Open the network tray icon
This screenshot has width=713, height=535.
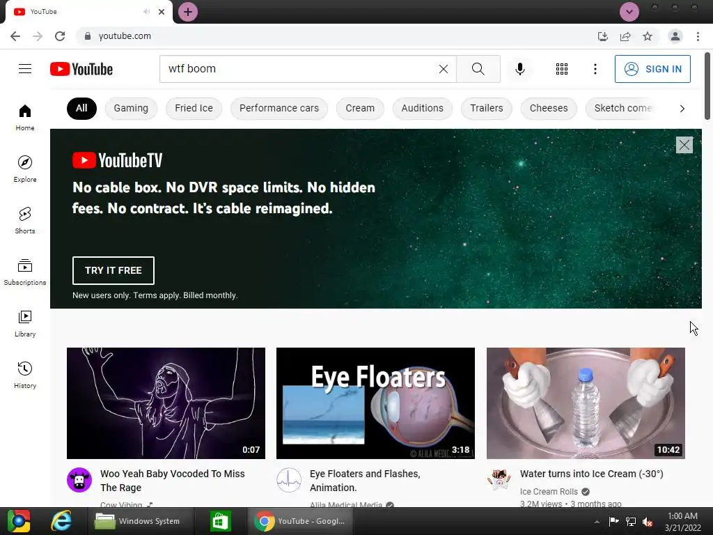pos(631,521)
